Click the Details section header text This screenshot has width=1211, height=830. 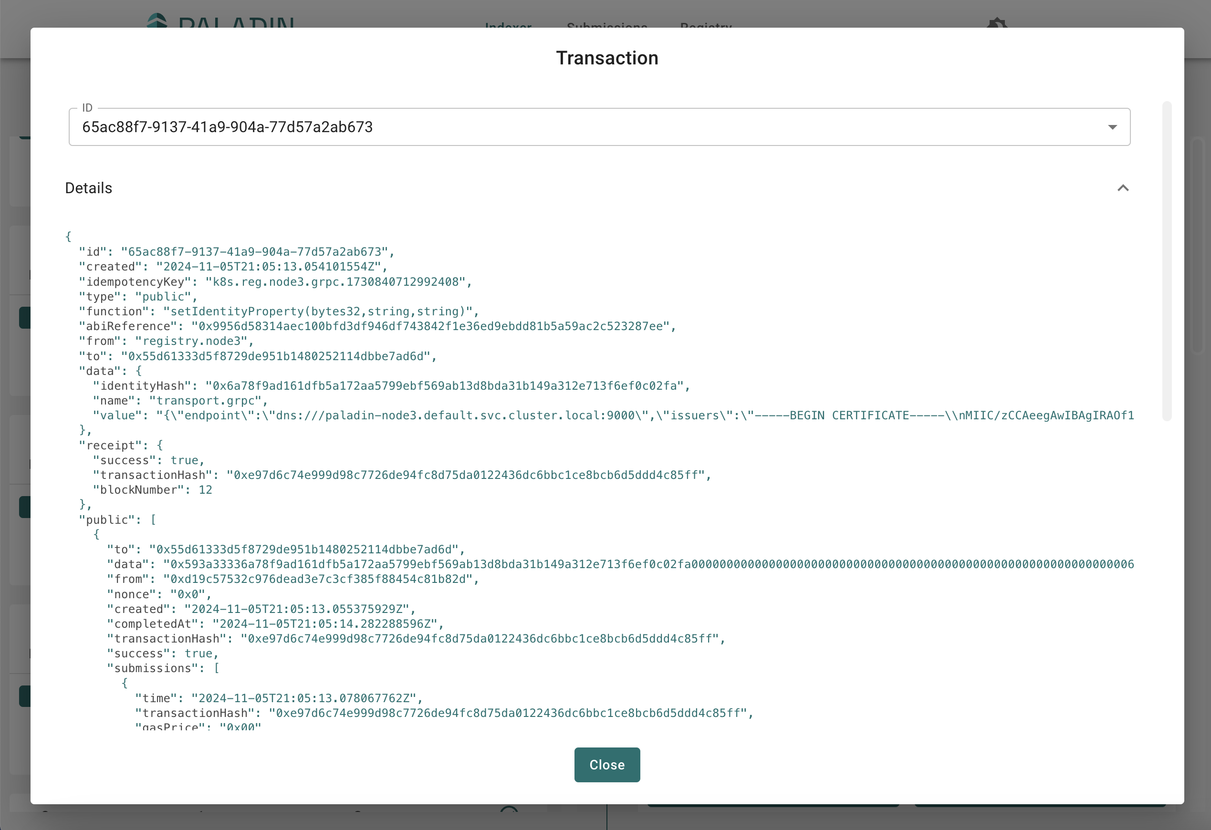[x=89, y=188]
